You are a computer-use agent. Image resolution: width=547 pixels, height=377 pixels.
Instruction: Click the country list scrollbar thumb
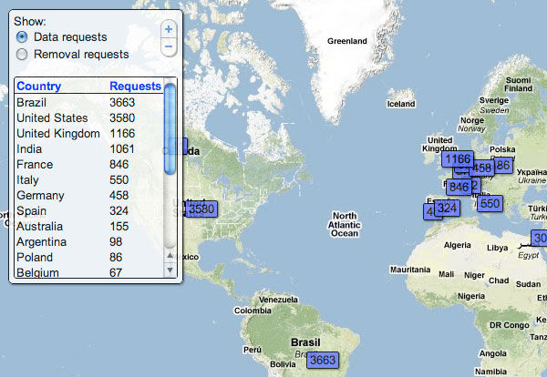pyautogui.click(x=170, y=128)
